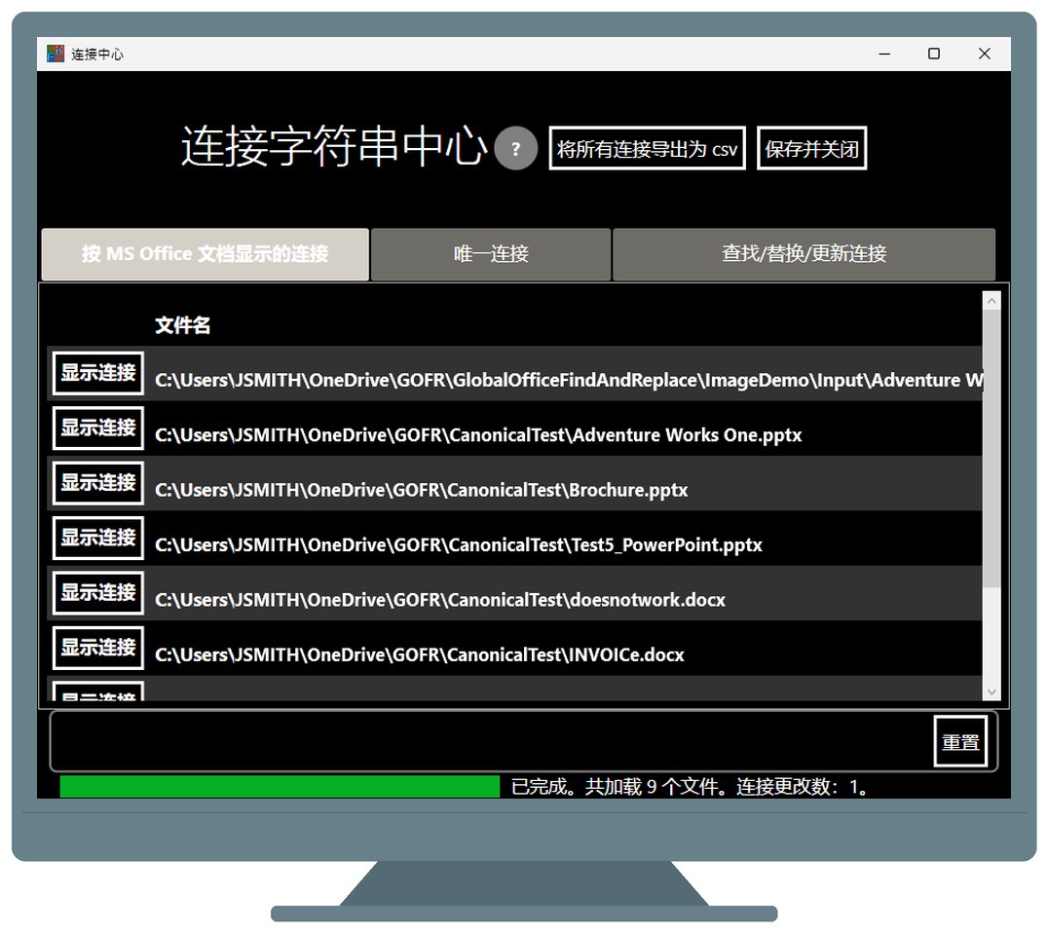This screenshot has width=1048, height=933.
Task: Click the 文件名 column header
Action: coord(182,325)
